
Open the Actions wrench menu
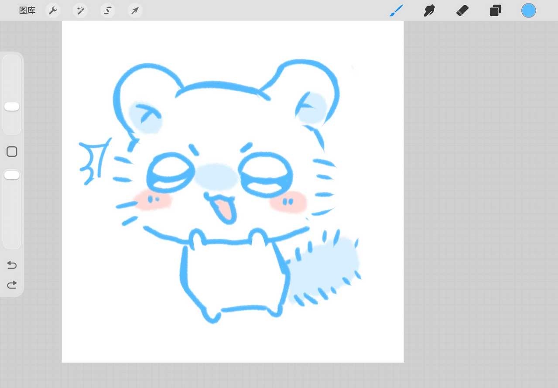tap(53, 10)
